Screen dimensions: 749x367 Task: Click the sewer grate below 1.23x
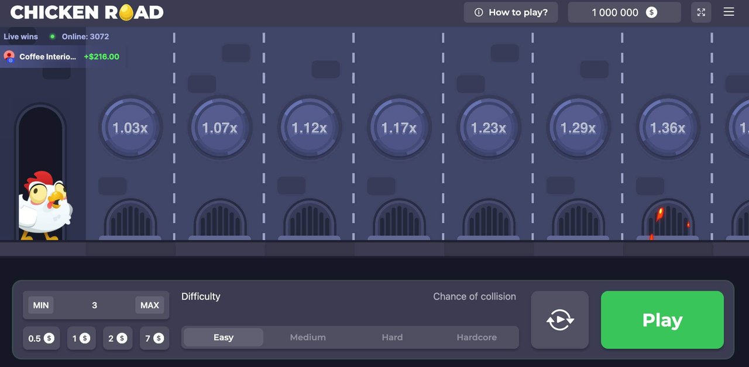pos(489,219)
